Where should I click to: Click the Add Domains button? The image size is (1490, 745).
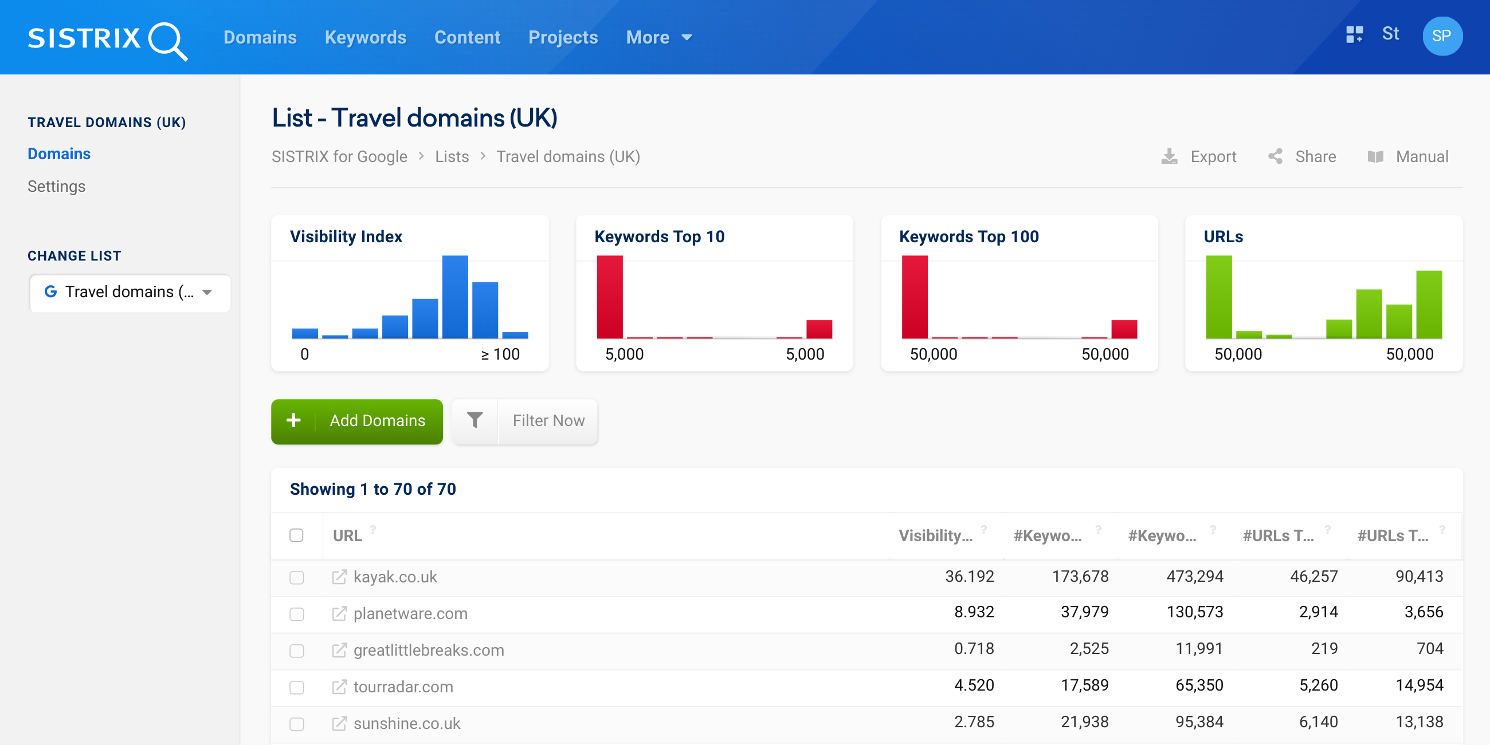(x=357, y=421)
